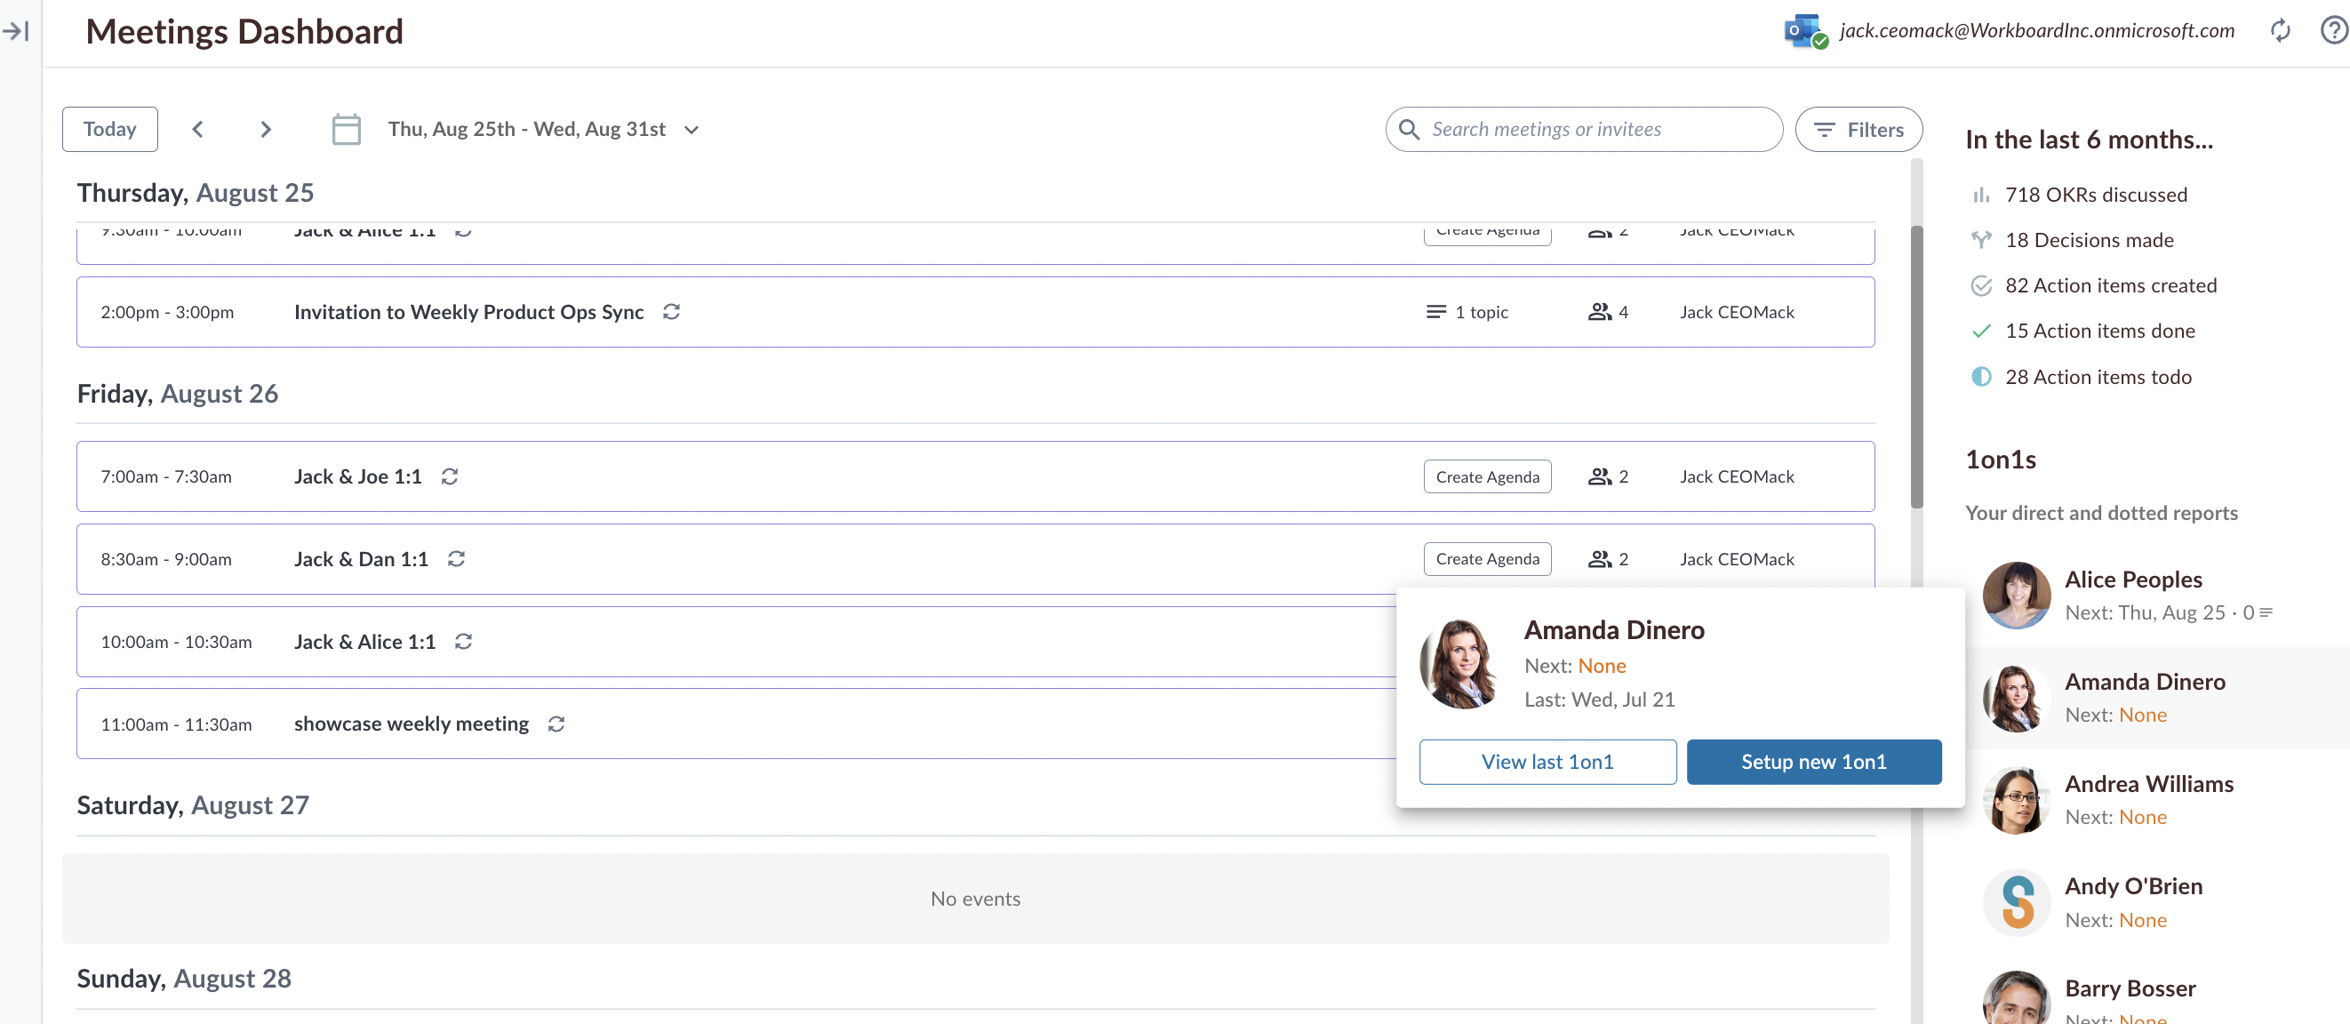Expand the collapsed sidebar arrow icon
Viewport: 2350px width, 1024px height.
tap(16, 31)
